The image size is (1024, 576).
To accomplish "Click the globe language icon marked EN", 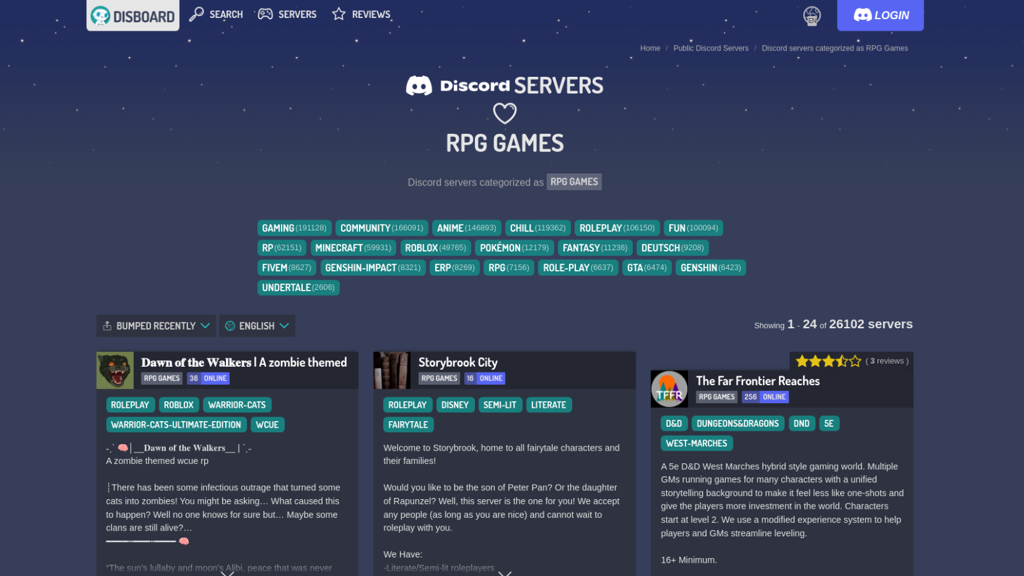I will pyautogui.click(x=812, y=15).
